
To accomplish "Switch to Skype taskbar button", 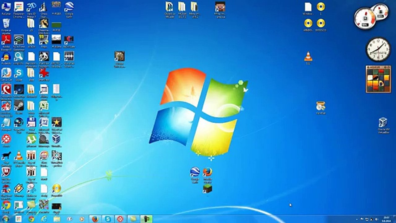I will (x=108, y=219).
